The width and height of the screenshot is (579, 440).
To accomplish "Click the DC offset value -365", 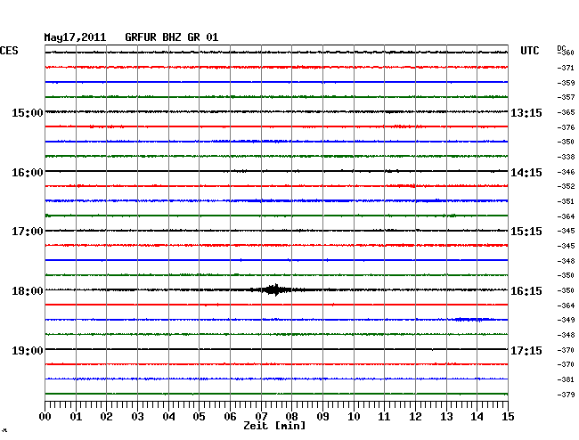I will (x=566, y=112).
